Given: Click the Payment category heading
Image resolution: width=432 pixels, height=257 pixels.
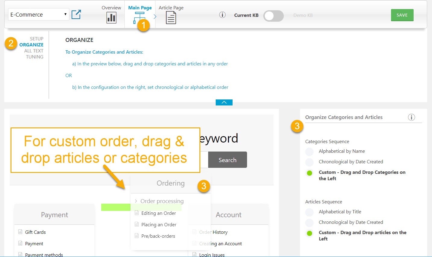Looking at the screenshot, I should coord(55,215).
